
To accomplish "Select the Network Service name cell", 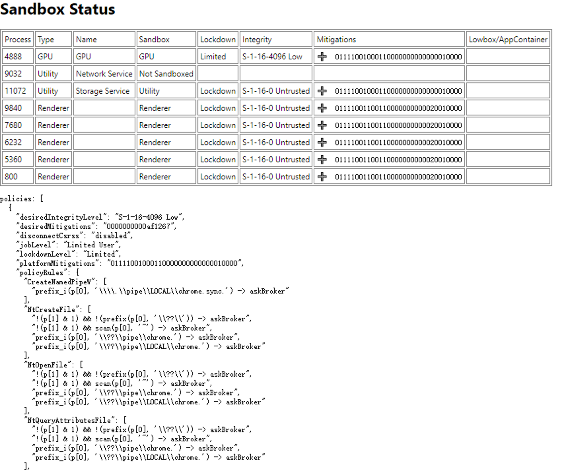I will coord(104,74).
